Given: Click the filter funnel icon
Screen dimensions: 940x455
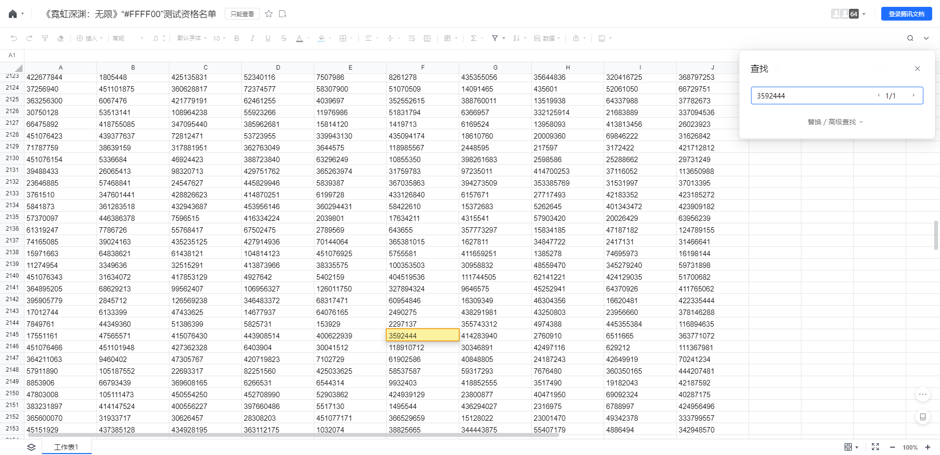Looking at the screenshot, I should coord(495,38).
